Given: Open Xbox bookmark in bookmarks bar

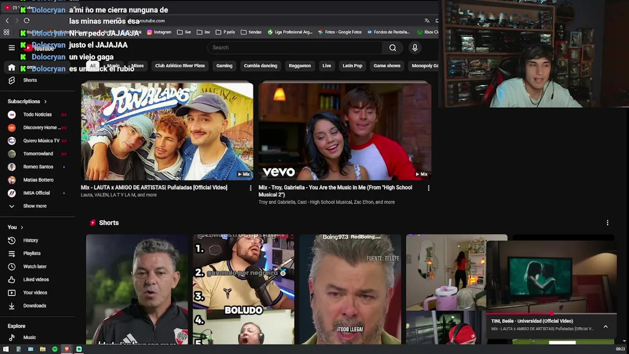Looking at the screenshot, I should pos(428,32).
